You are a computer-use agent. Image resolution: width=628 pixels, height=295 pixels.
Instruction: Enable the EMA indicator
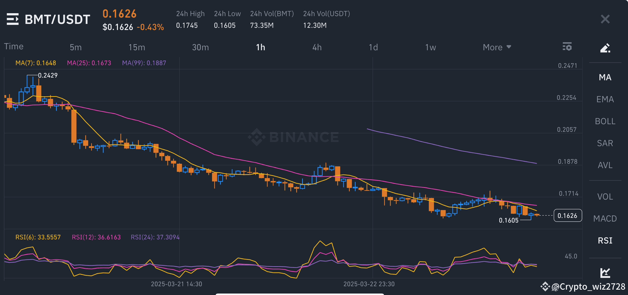605,99
